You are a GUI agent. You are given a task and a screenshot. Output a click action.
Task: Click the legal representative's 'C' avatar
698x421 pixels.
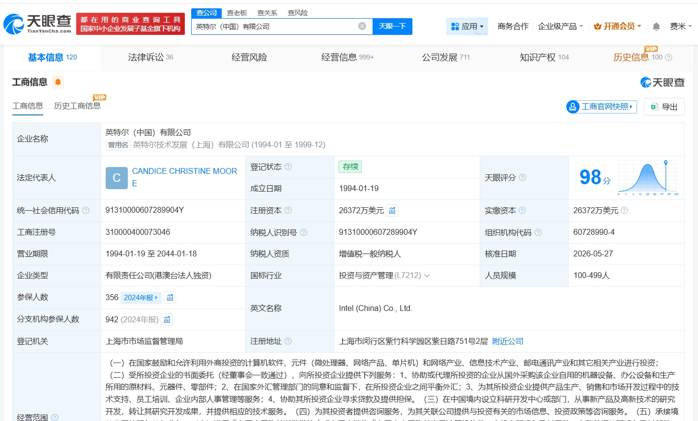click(x=116, y=178)
